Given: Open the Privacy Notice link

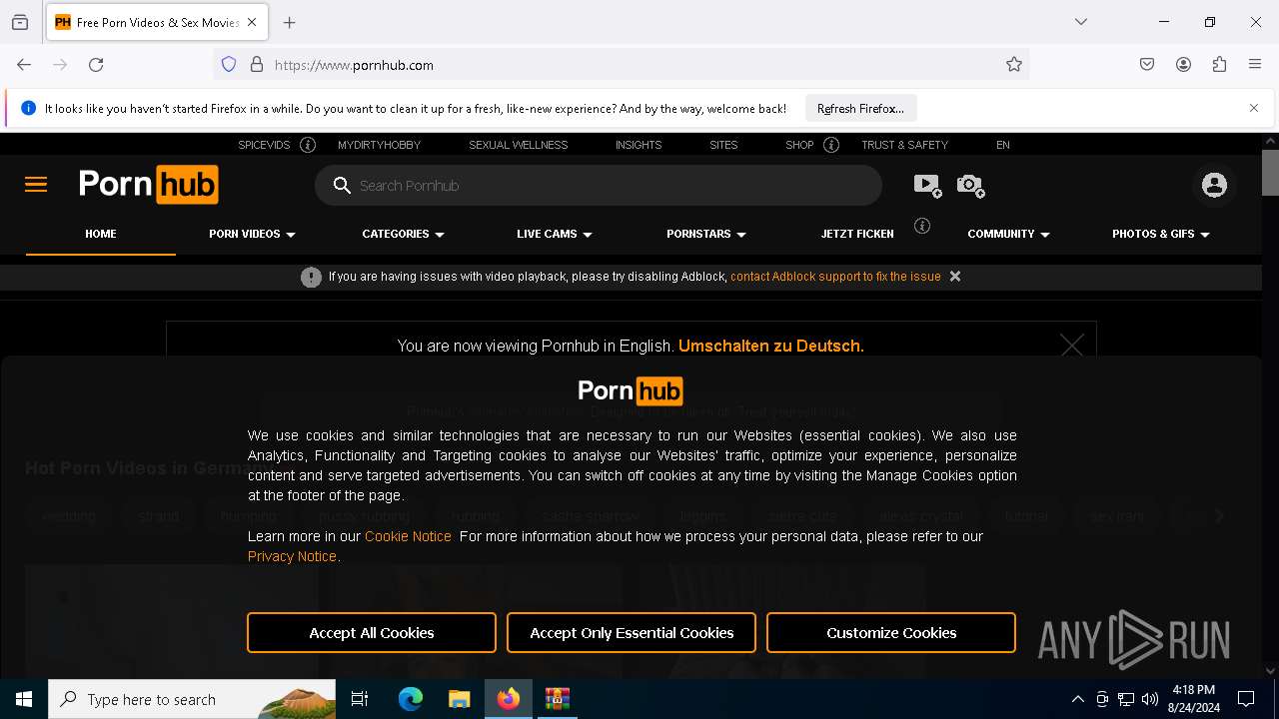Looking at the screenshot, I should pyautogui.click(x=292, y=556).
